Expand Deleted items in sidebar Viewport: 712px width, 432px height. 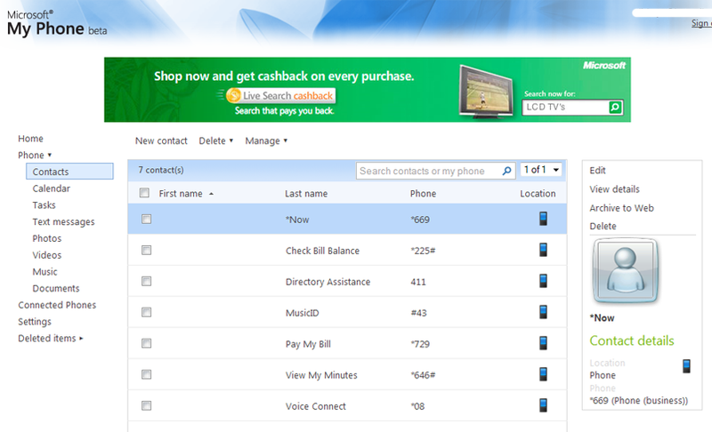coord(51,338)
